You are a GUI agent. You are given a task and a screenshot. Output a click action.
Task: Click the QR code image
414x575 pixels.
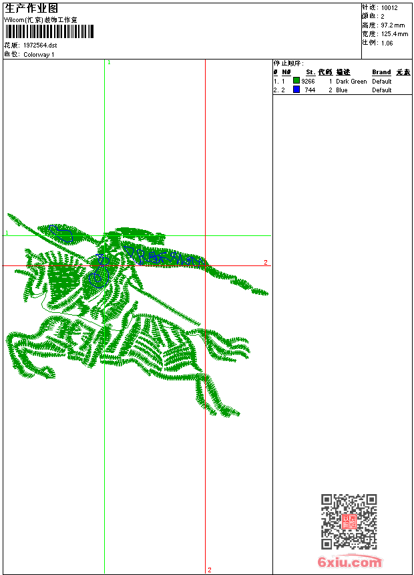(349, 522)
